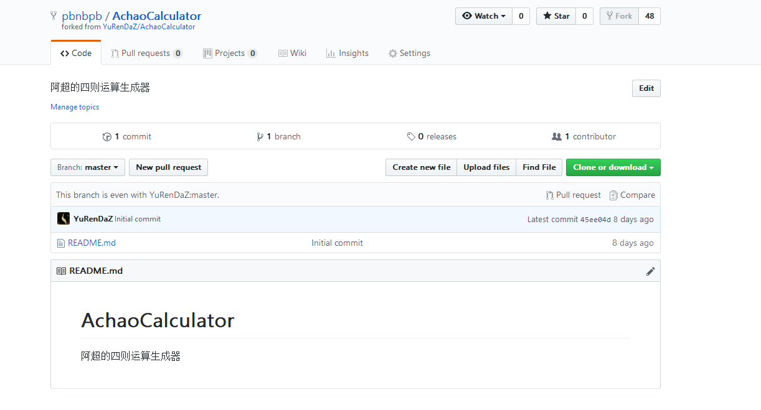Open the YuRenDaZ commit author link
This screenshot has height=410, width=761.
[x=93, y=219]
